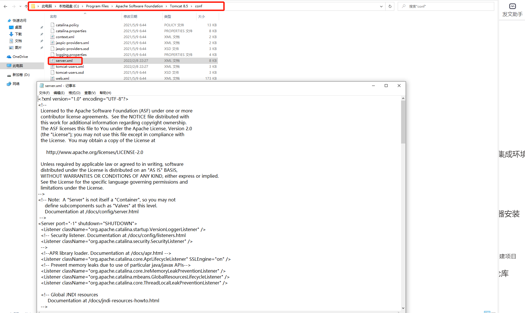
Task: Open 此电脑 breadcrumb segment
Action: tap(47, 6)
